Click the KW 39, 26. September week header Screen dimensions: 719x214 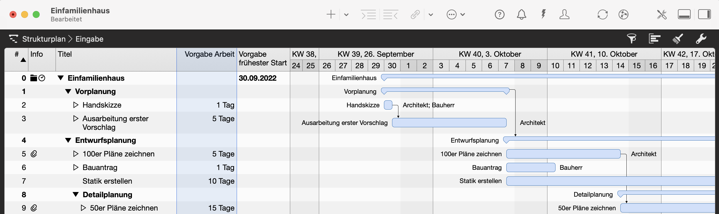[x=376, y=54]
